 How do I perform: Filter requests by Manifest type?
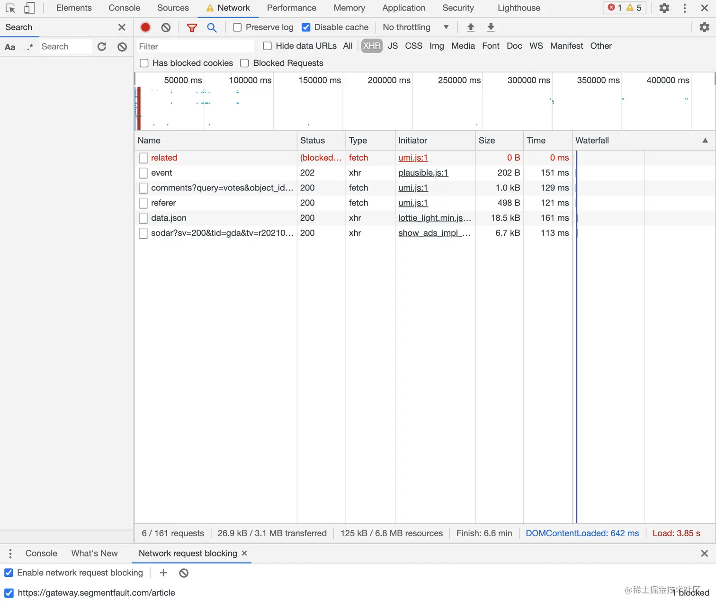tap(567, 46)
